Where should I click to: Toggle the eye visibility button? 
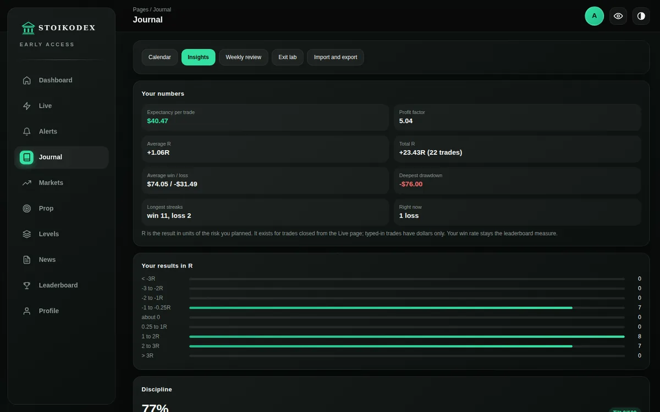pos(618,16)
